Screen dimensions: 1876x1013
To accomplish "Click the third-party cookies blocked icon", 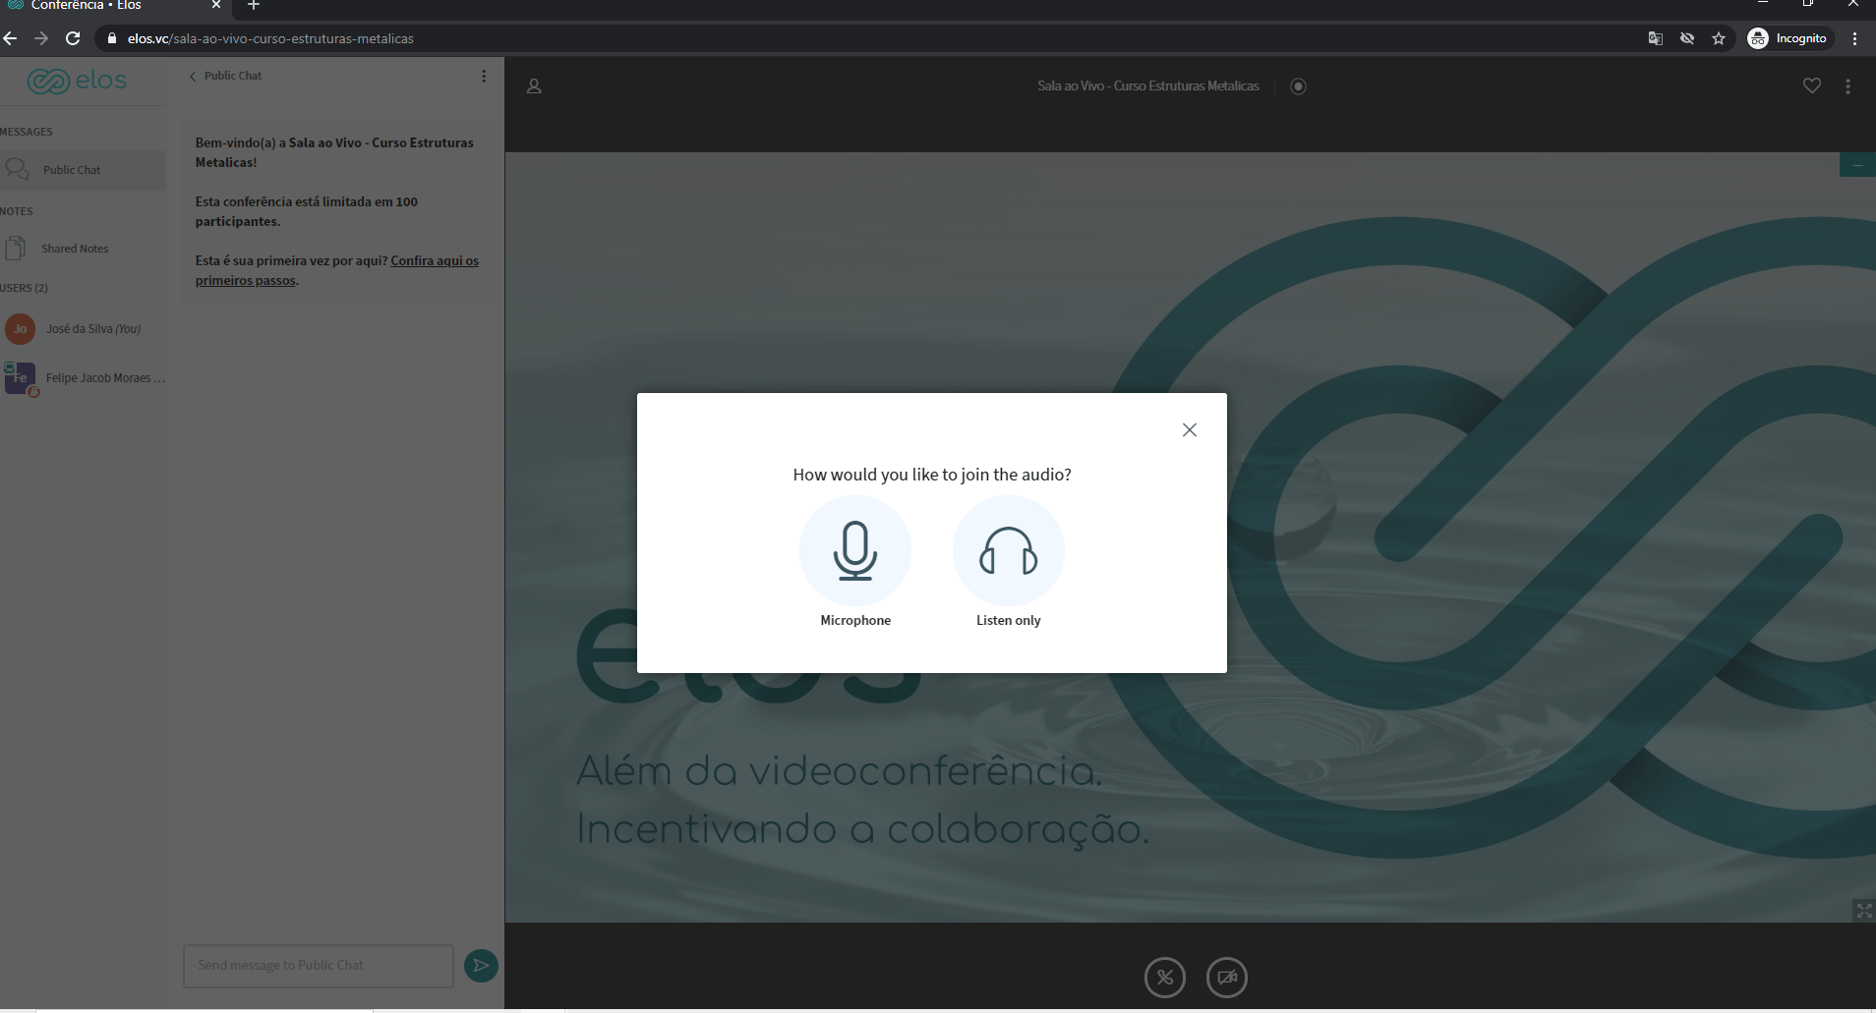I will [1687, 38].
